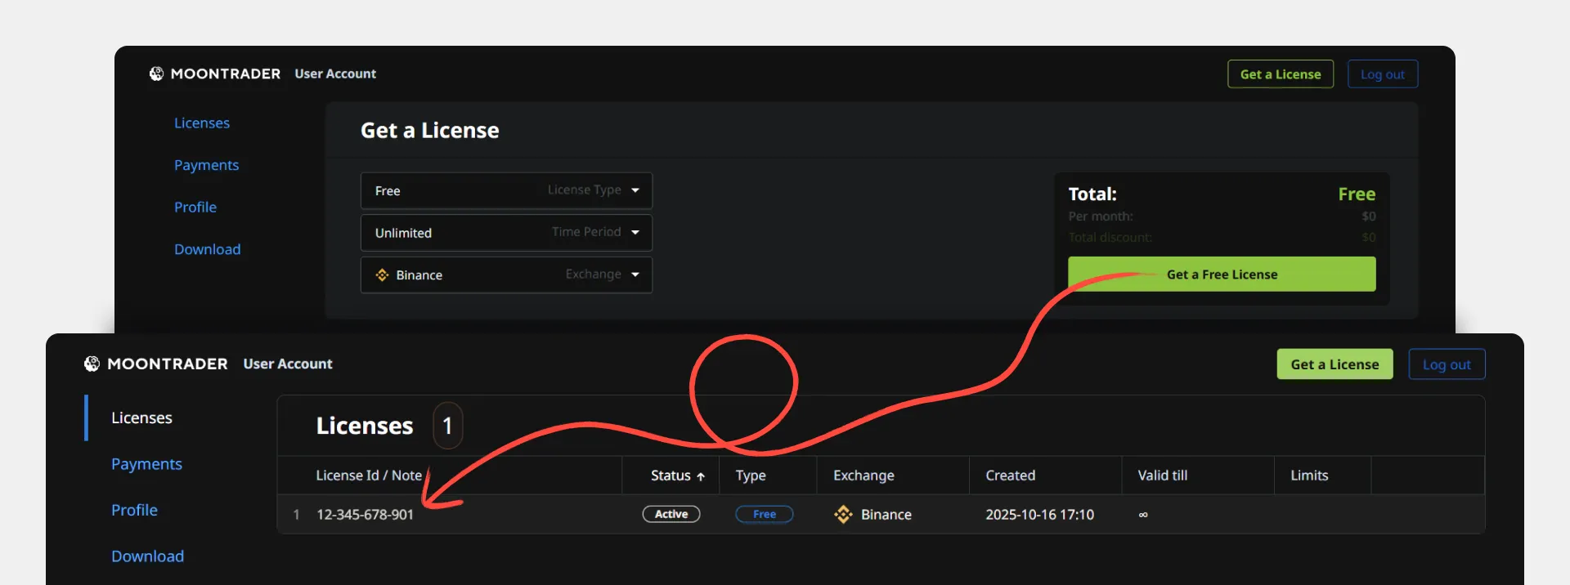The height and width of the screenshot is (585, 1570).
Task: Click the infinity symbol under Valid till
Action: click(1143, 515)
